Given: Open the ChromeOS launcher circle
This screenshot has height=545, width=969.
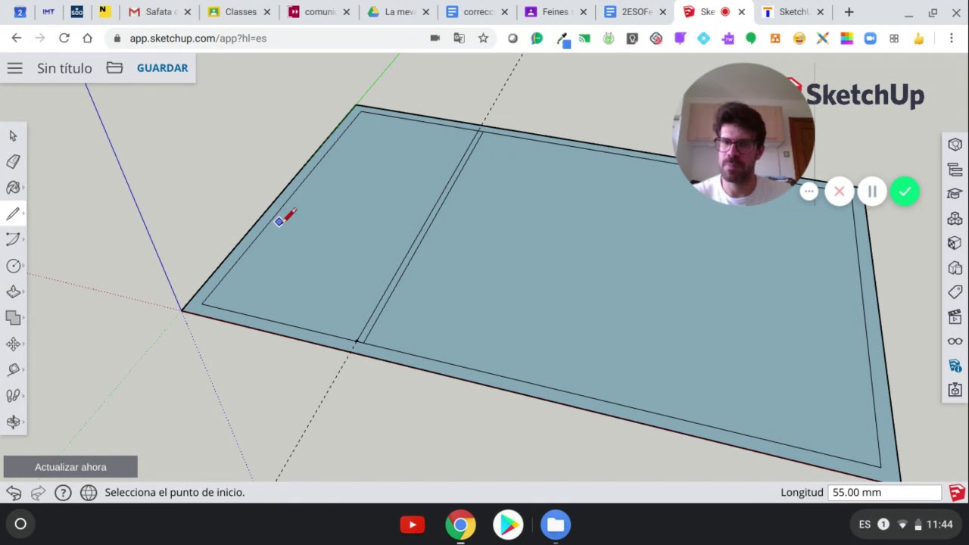Looking at the screenshot, I should [20, 524].
